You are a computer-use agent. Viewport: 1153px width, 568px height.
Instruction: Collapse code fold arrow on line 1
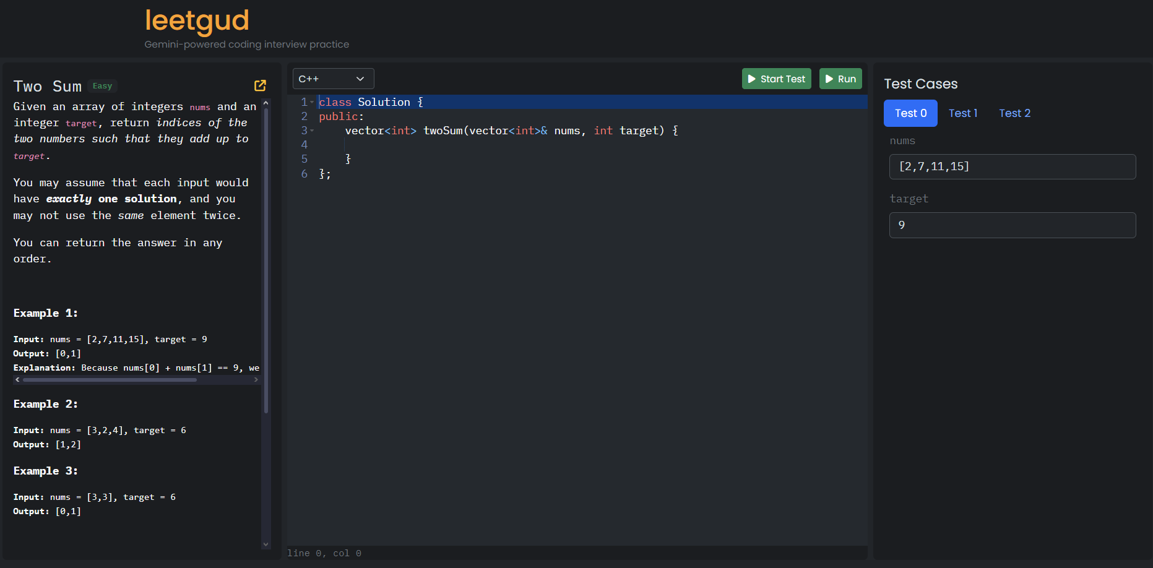point(312,102)
